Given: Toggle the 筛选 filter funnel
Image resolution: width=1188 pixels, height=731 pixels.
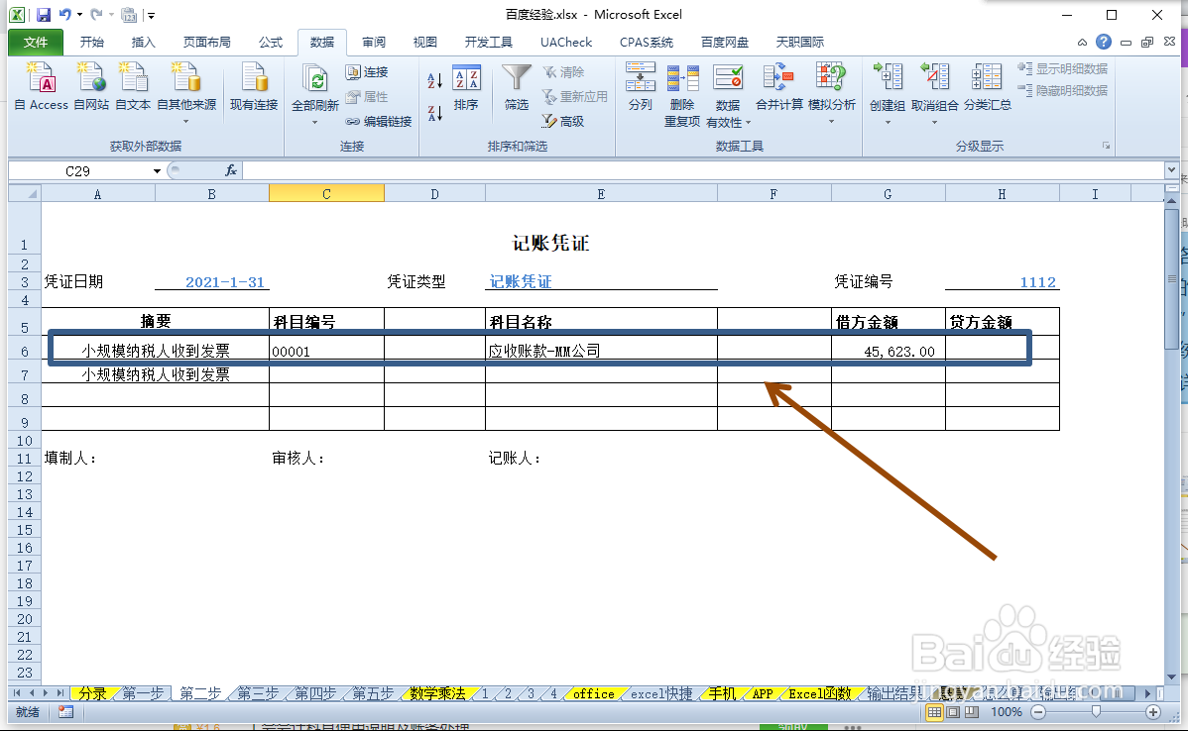Looking at the screenshot, I should click(x=516, y=88).
